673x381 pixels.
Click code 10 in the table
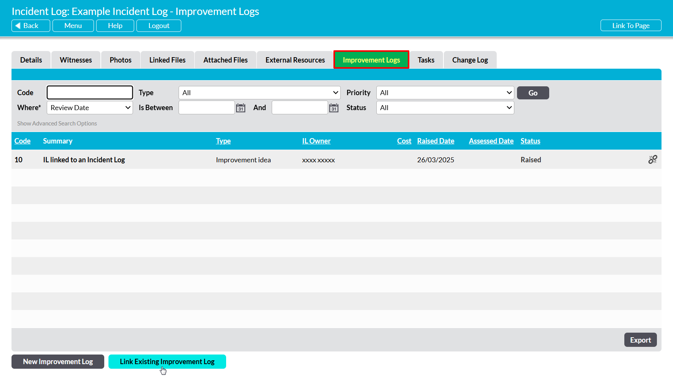[18, 160]
